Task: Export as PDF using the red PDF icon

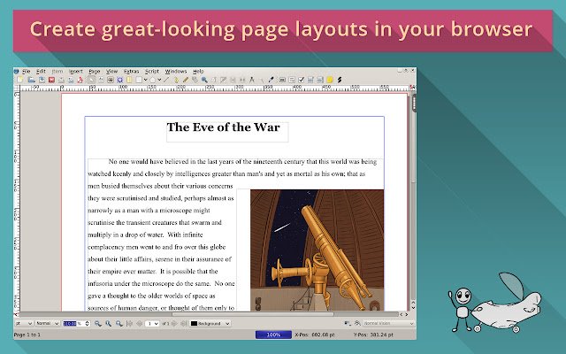Action: coord(80,80)
